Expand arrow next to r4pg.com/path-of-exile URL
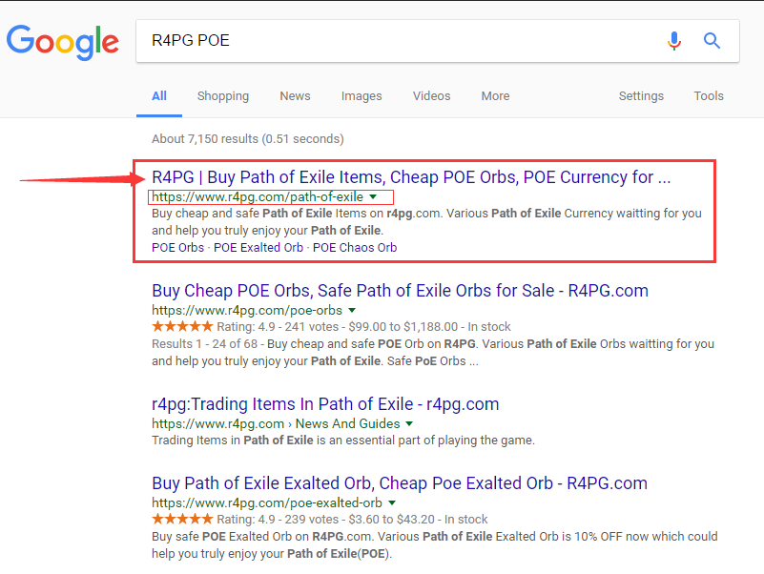Image resolution: width=764 pixels, height=574 pixels. [373, 196]
